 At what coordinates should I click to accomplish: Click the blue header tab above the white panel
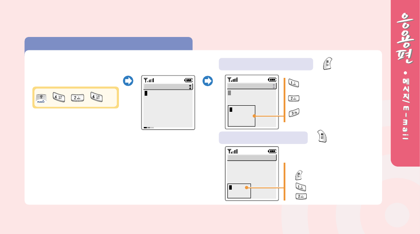point(108,43)
